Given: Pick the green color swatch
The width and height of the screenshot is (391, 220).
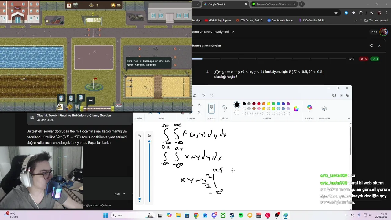Looking at the screenshot, I should pyautogui.click(x=273, y=104).
